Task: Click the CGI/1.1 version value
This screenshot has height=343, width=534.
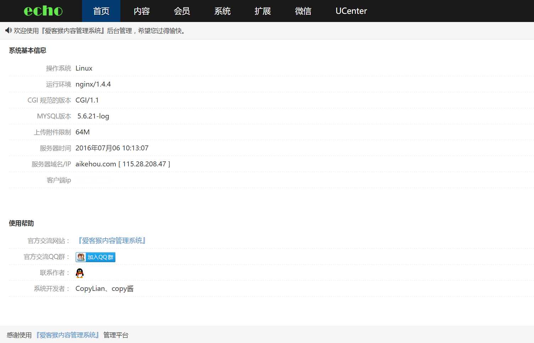Action: click(x=87, y=100)
